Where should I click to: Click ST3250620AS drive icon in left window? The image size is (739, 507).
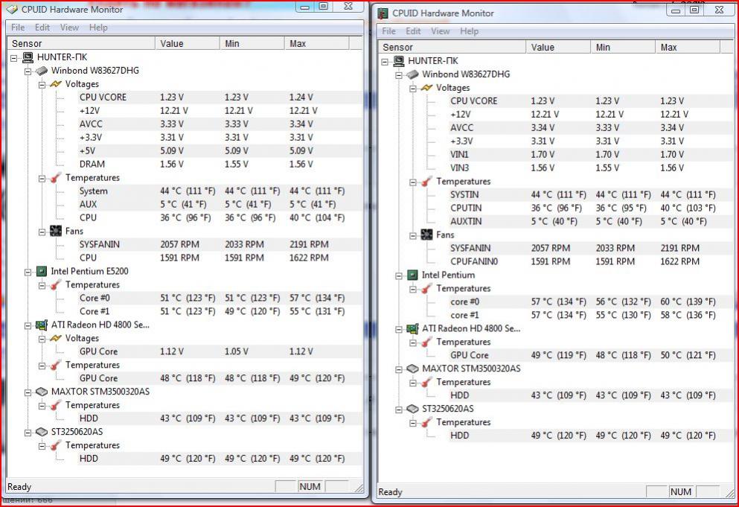tap(42, 432)
